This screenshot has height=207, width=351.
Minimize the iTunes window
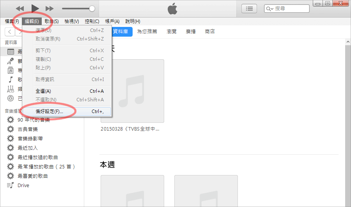[317, 4]
